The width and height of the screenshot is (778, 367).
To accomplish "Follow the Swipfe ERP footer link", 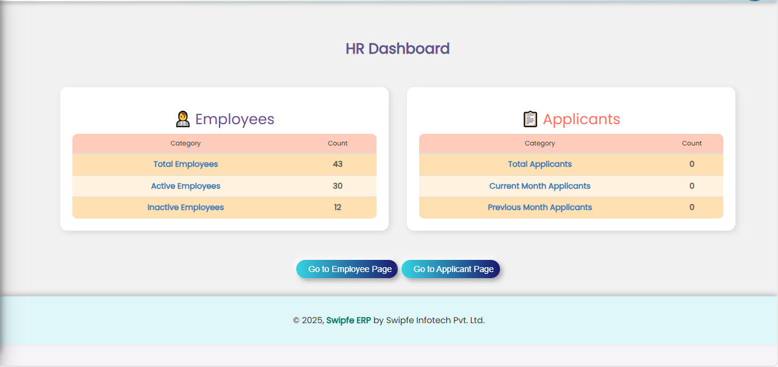I will (349, 320).
